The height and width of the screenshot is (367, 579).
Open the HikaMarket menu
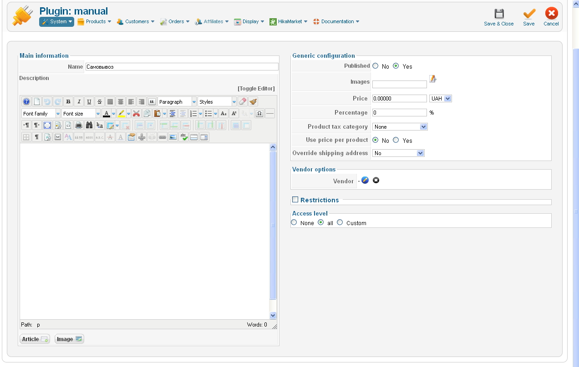click(289, 21)
